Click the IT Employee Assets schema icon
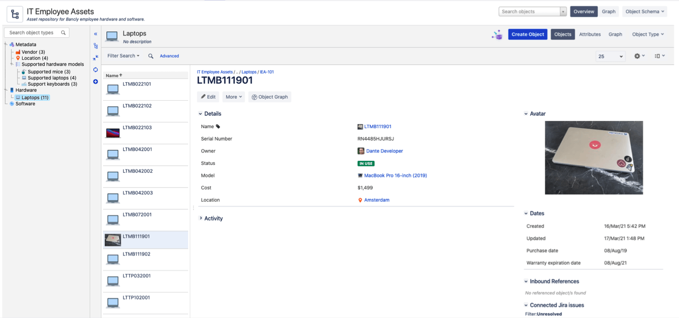The height and width of the screenshot is (318, 679). [x=15, y=14]
